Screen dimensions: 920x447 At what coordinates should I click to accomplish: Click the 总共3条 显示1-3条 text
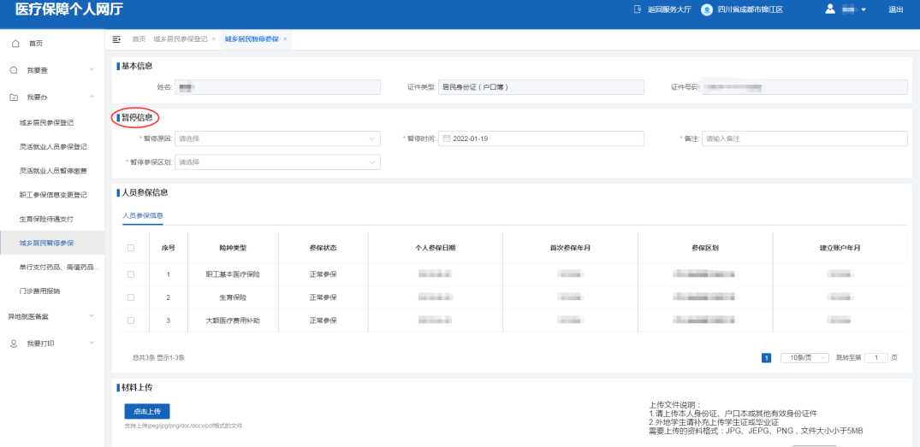point(159,357)
